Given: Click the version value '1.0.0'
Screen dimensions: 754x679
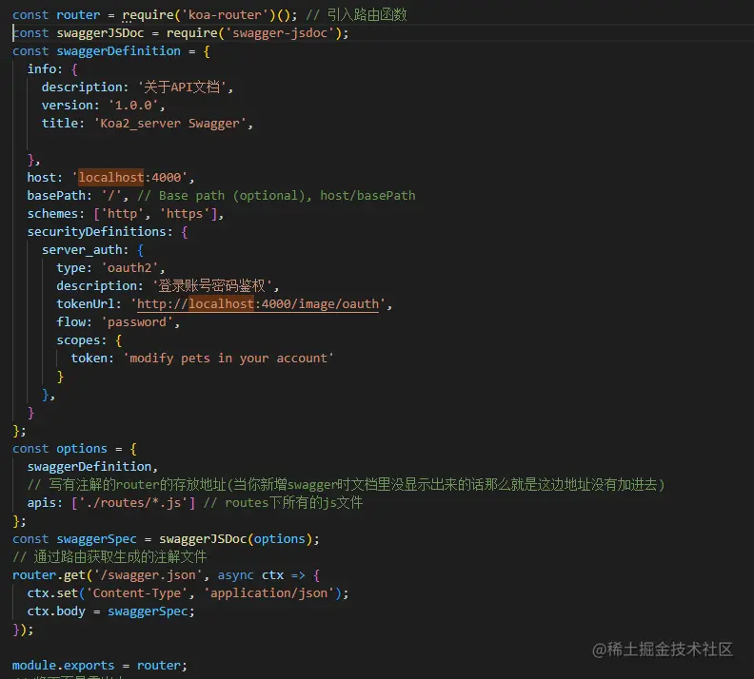Looking at the screenshot, I should (x=133, y=106).
